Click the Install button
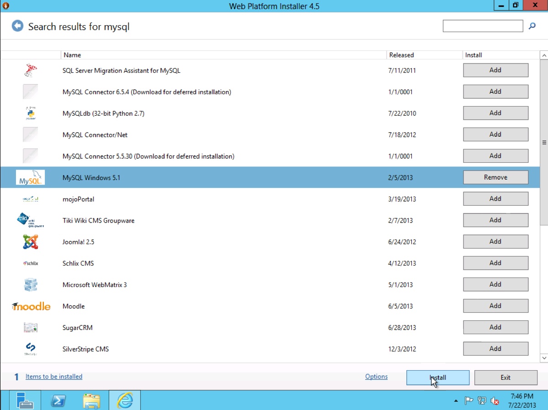 pos(437,378)
